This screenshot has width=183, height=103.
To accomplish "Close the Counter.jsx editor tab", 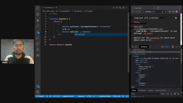I will (56, 8).
